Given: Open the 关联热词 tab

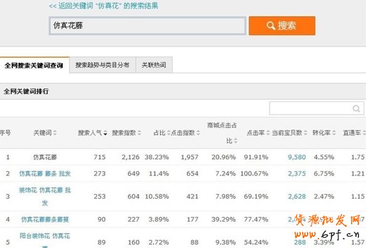Looking at the screenshot, I should [154, 65].
